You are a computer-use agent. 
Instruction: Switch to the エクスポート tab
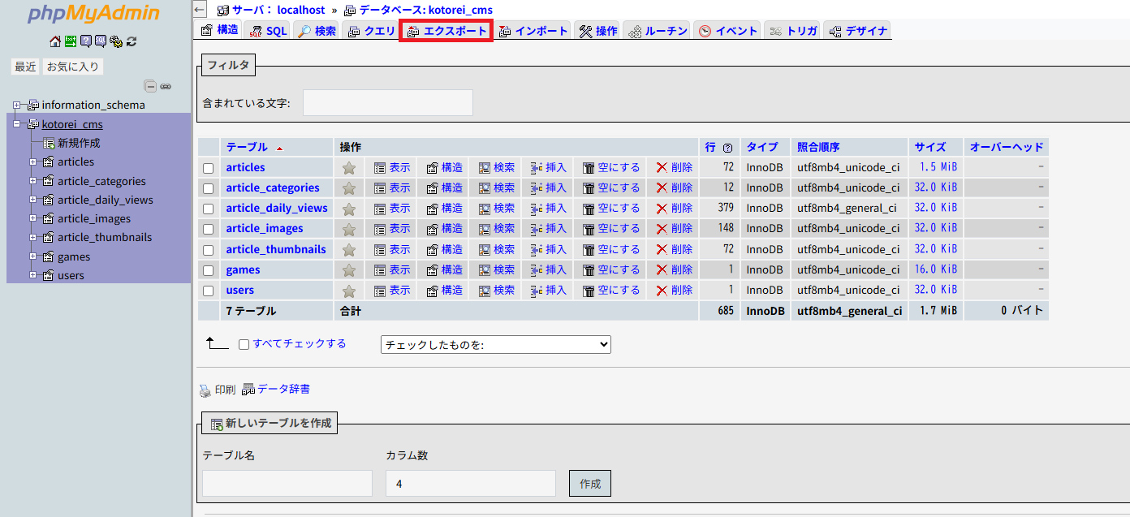point(446,31)
